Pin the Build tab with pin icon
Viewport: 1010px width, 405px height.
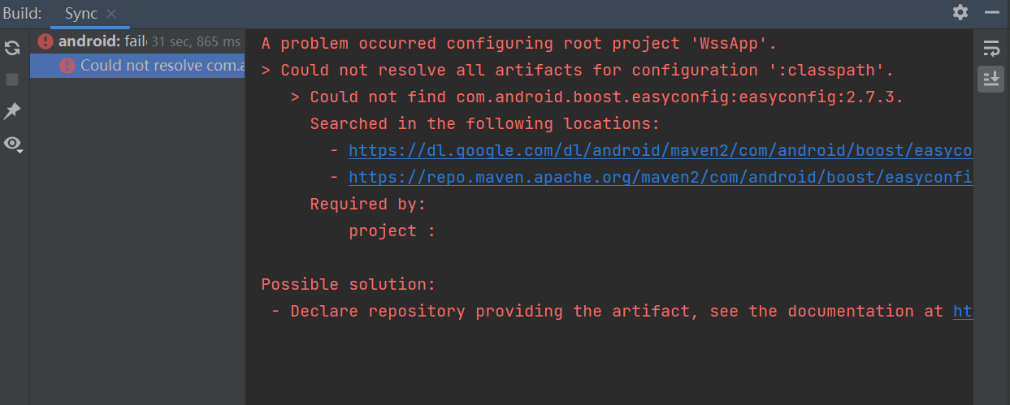tap(12, 111)
